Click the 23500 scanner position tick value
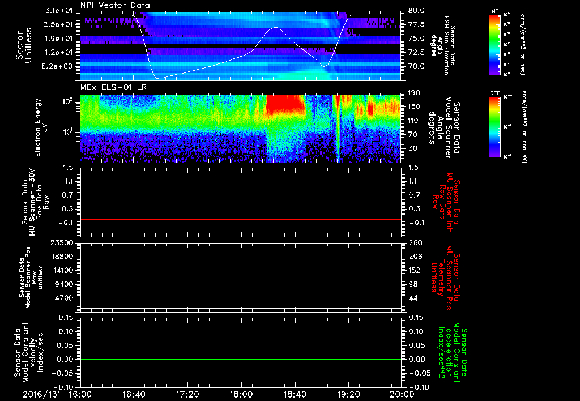 click(62, 242)
